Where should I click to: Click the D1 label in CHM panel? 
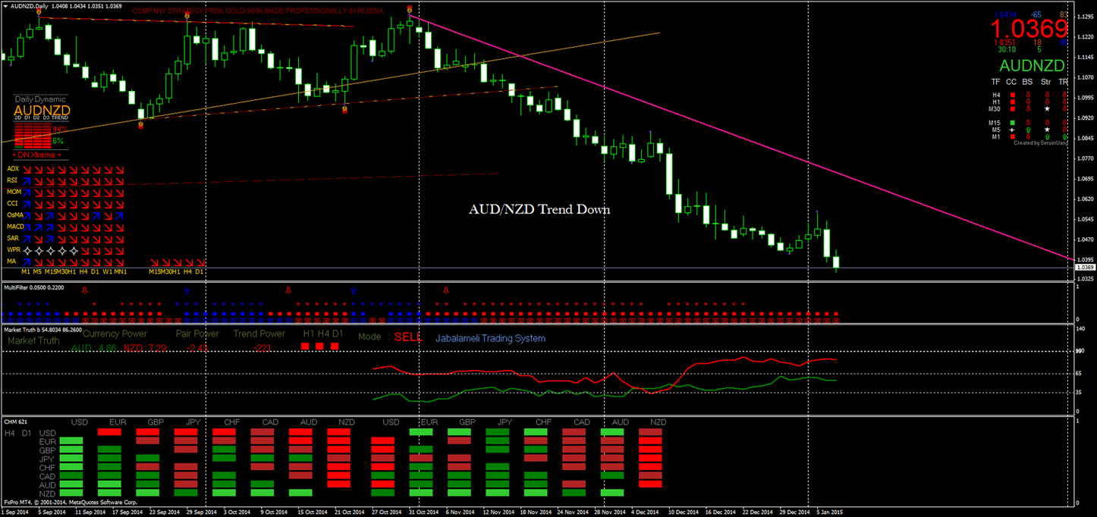click(27, 433)
